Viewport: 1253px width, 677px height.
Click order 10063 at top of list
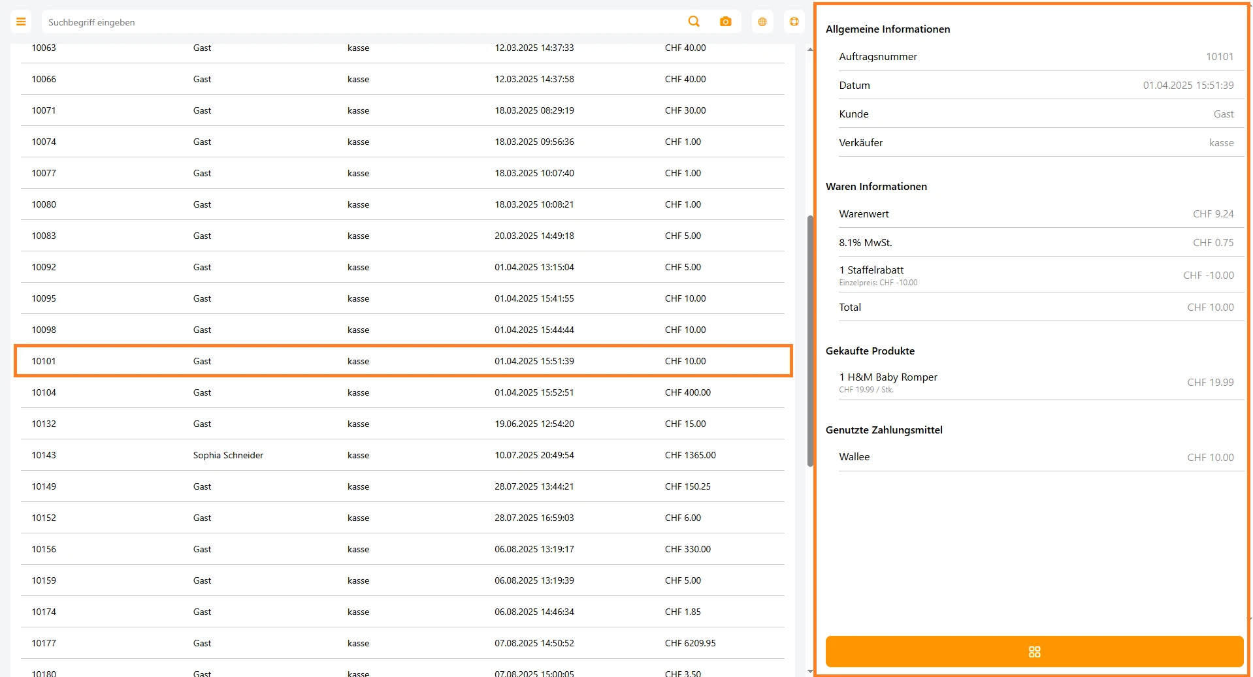402,48
